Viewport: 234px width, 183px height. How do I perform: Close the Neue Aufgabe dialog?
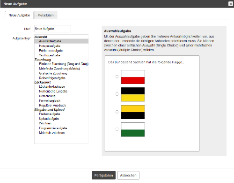(x=230, y=4)
